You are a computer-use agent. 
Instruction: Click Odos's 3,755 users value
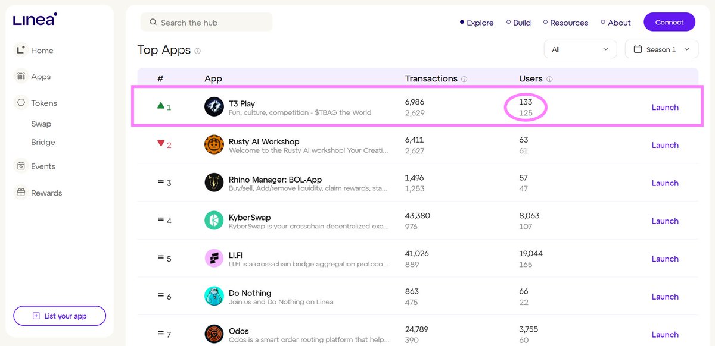tap(529, 329)
